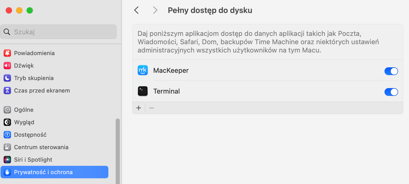Click the Terminal app icon
This screenshot has width=409, height=184.
point(143,91)
